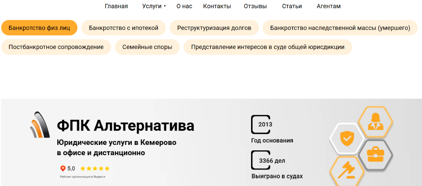Open the Отзывы page
Image resolution: width=422 pixels, height=186 pixels.
click(x=255, y=6)
